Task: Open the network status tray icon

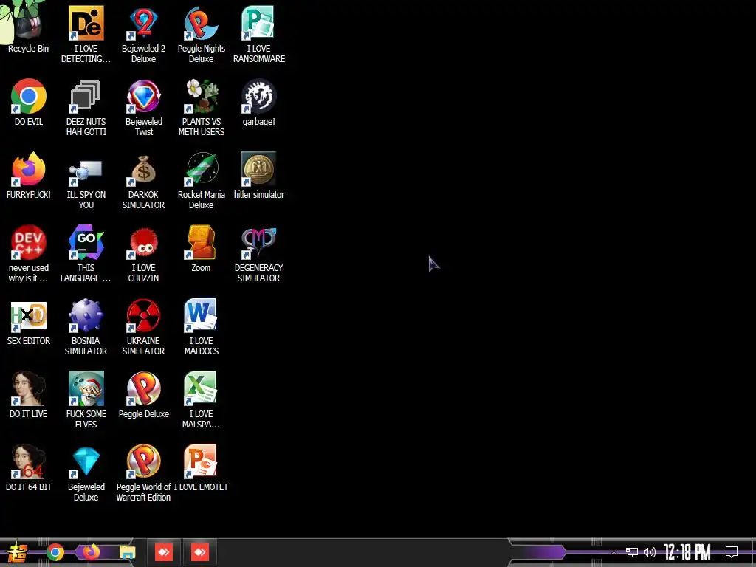Action: (632, 552)
